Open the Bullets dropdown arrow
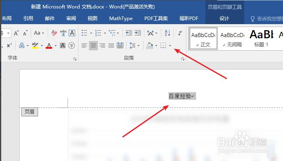283x161 pixels. [91, 33]
